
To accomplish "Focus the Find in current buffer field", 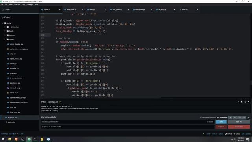I will click(128, 122).
